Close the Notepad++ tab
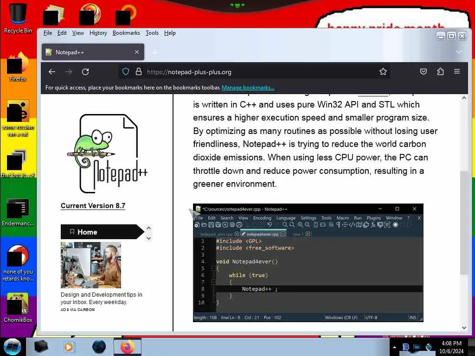Viewport: 475px width, 356px height. point(137,52)
